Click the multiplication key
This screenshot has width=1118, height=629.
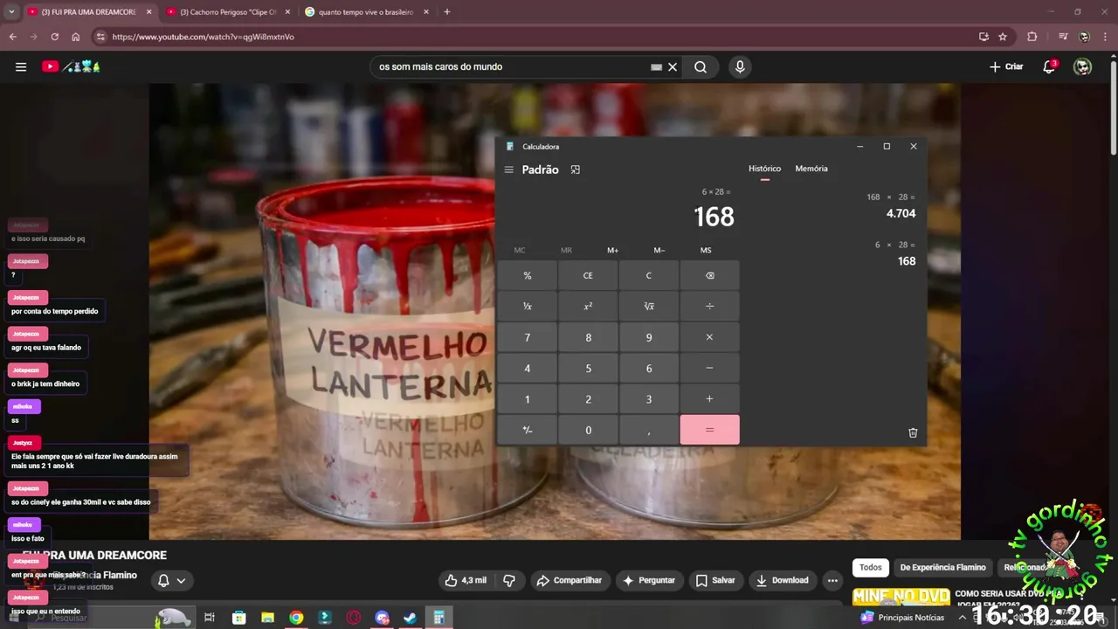click(x=709, y=337)
